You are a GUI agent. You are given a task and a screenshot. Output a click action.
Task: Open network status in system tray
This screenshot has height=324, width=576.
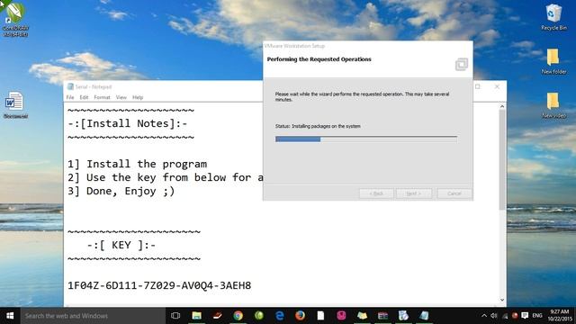505,316
